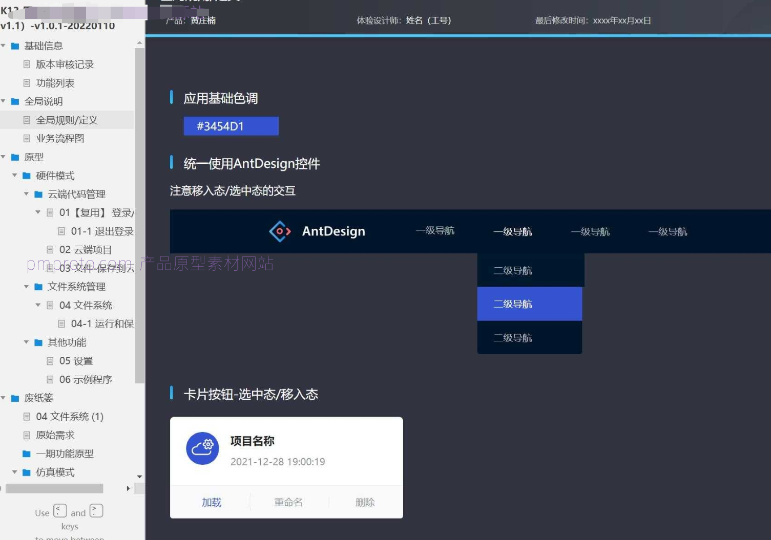The image size is (771, 540).
Task: Click the 硬件模式 folder icon
Action: [27, 176]
